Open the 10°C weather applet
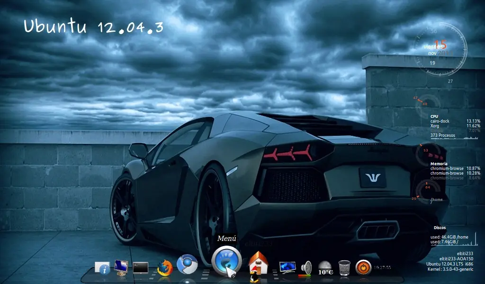The height and width of the screenshot is (284, 485). tap(325, 268)
